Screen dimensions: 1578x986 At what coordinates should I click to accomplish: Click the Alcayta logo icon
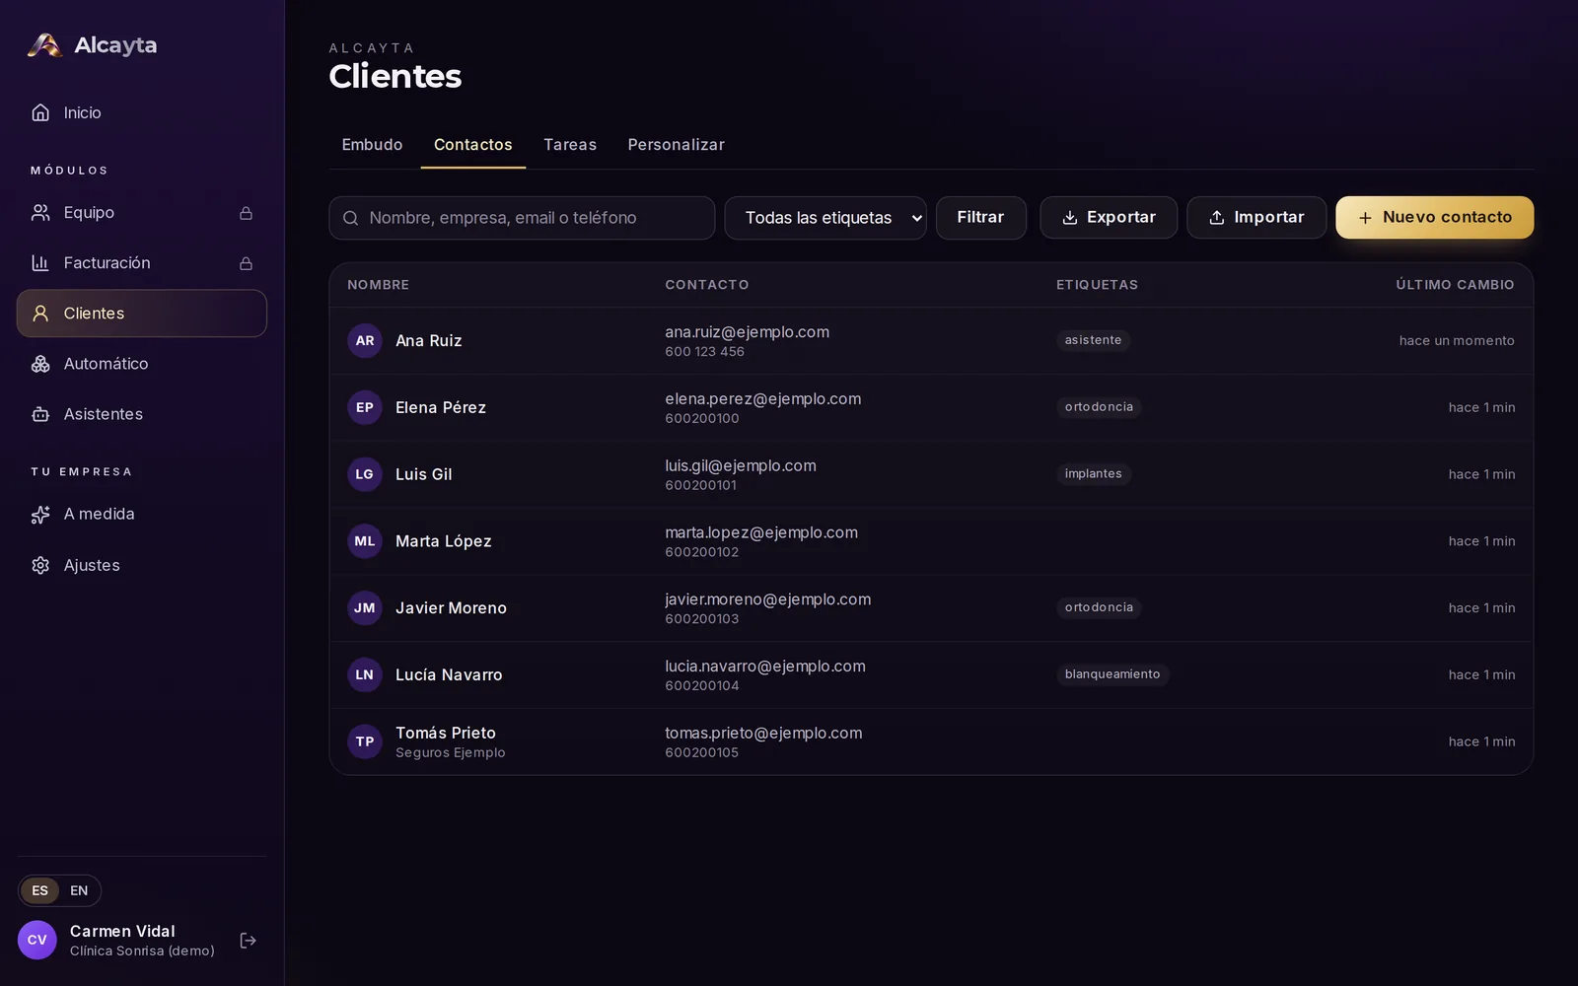pos(44,45)
